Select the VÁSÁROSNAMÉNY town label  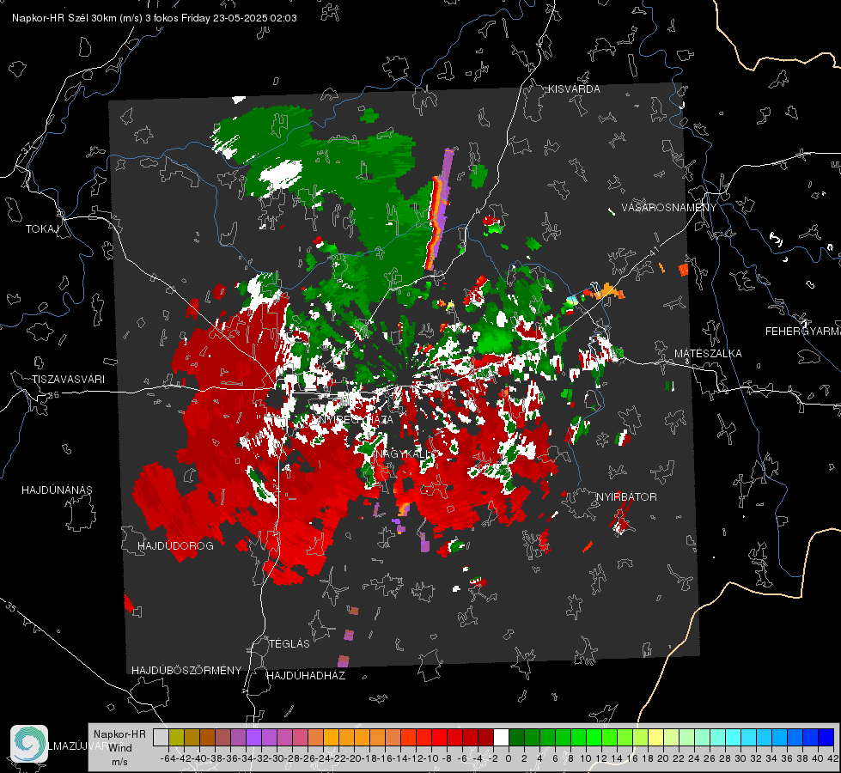click(x=669, y=208)
